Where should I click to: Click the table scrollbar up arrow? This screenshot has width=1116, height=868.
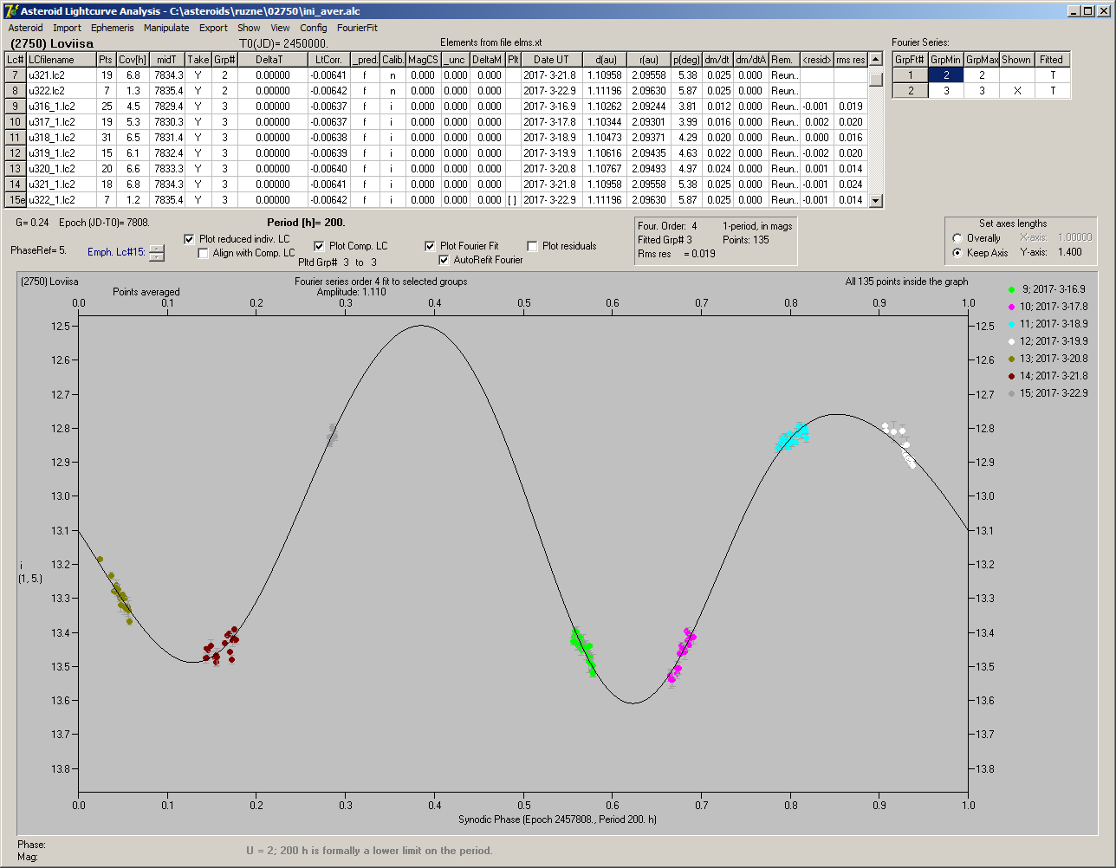click(x=876, y=59)
